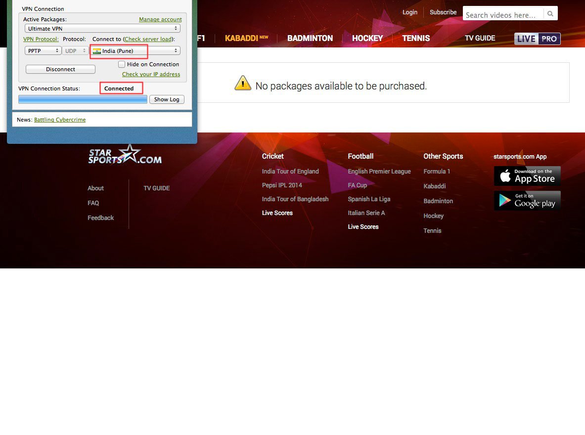
Task: Open the About footer link
Action: [x=95, y=188]
